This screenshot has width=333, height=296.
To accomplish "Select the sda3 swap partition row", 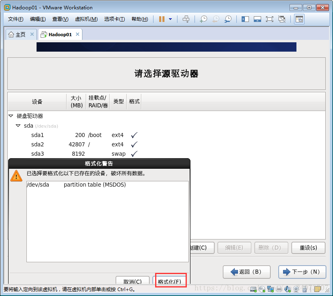I will tap(166, 154).
